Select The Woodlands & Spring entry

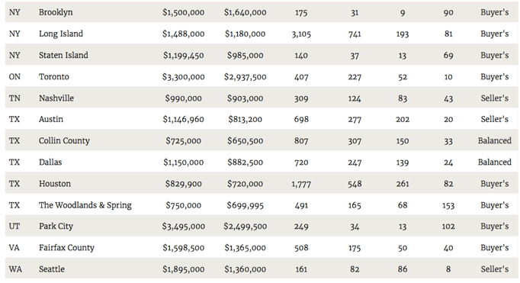(x=85, y=205)
